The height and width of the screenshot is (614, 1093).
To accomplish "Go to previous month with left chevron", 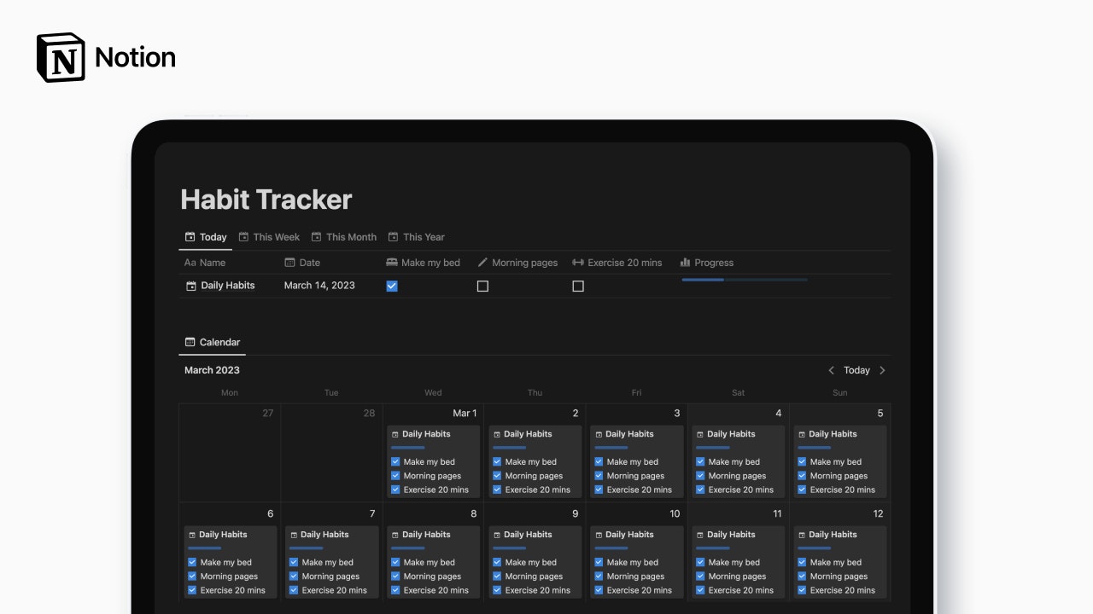I will click(x=832, y=370).
